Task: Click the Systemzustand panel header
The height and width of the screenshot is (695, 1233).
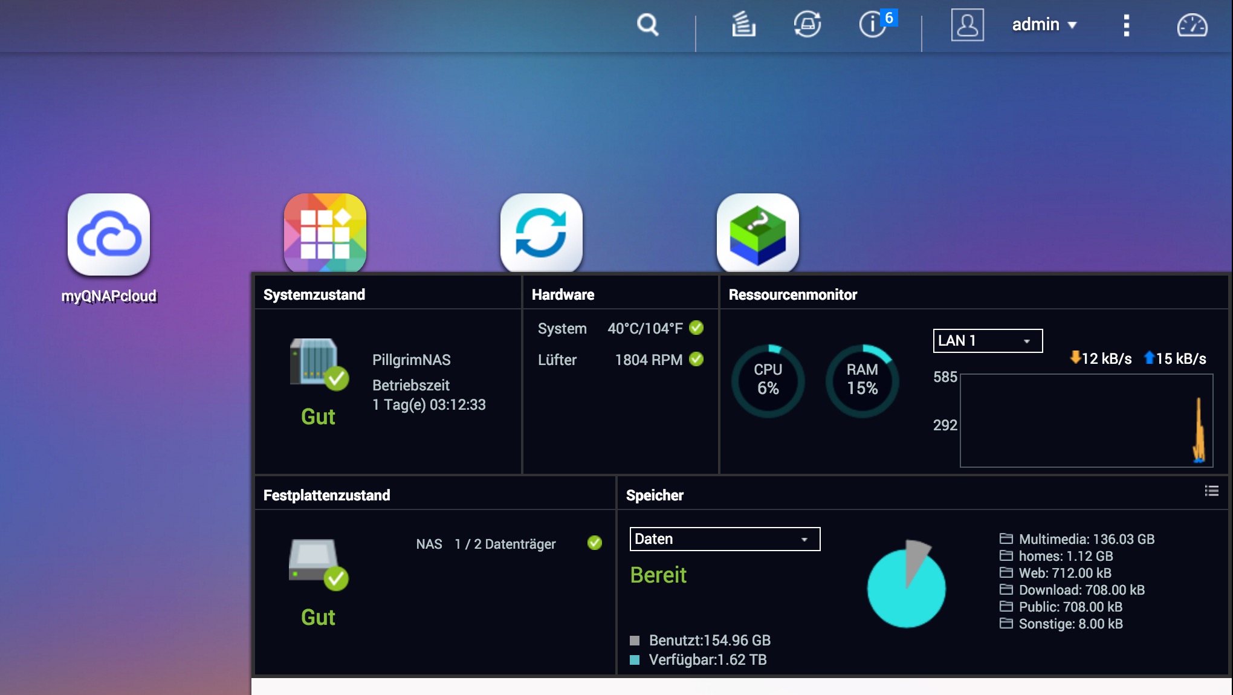Action: point(314,294)
